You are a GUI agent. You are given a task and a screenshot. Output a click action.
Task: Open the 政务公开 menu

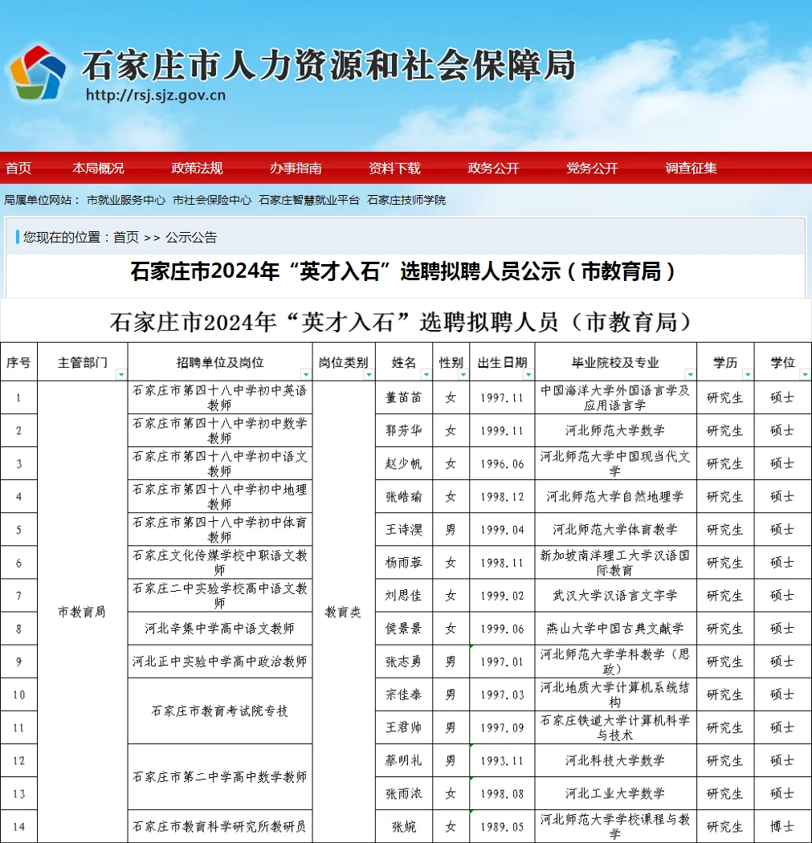point(492,168)
